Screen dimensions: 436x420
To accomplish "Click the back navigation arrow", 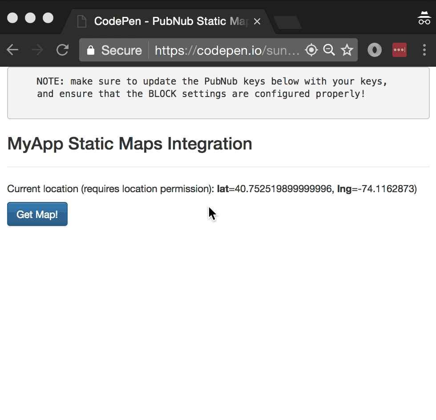I will coord(12,50).
